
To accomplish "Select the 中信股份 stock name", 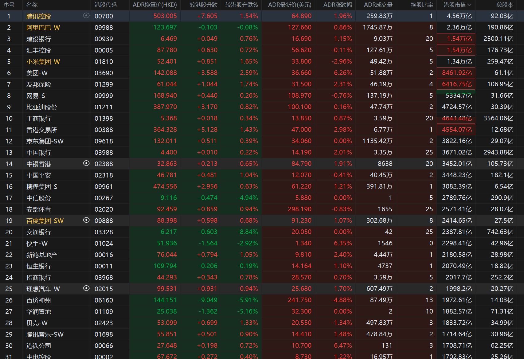I will [x=38, y=198].
